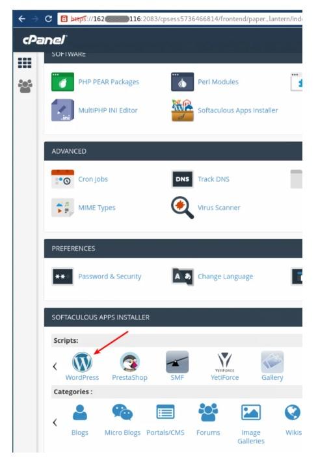The height and width of the screenshot is (459, 318).
Task: Click previous arrow in Scripts row
Action: tap(55, 366)
